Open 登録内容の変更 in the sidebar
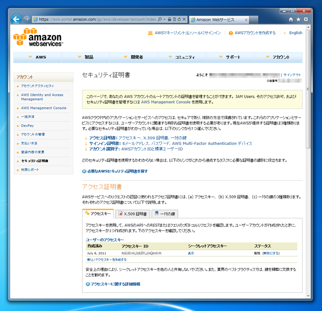The image size is (322, 311). (x=33, y=152)
